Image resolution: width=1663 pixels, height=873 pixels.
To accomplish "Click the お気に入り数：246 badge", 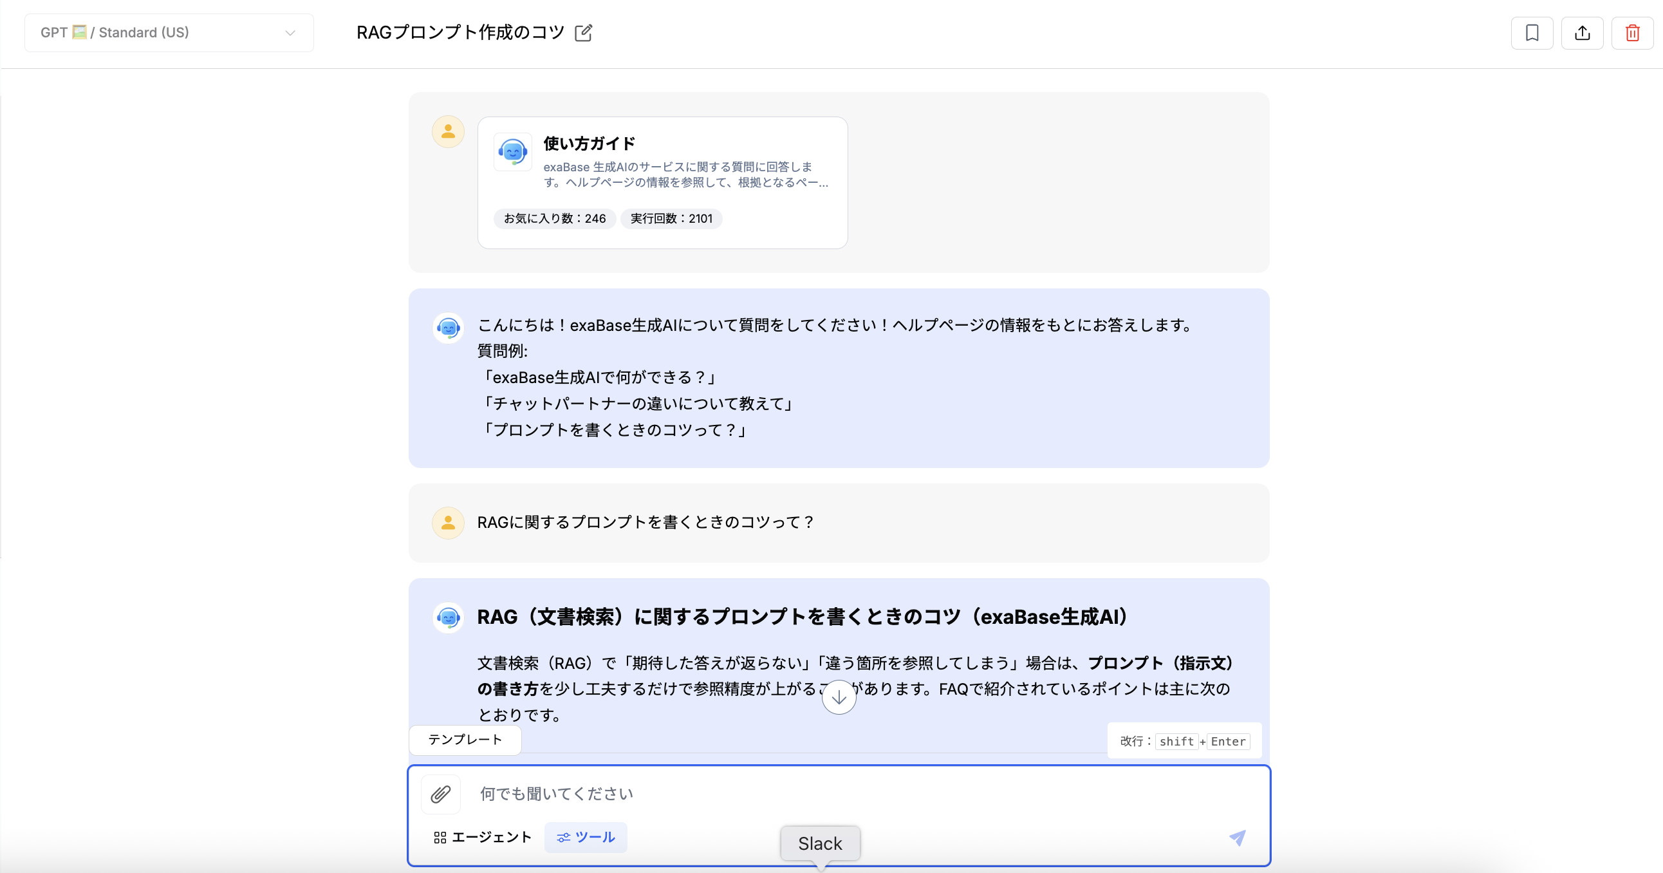I will click(555, 219).
